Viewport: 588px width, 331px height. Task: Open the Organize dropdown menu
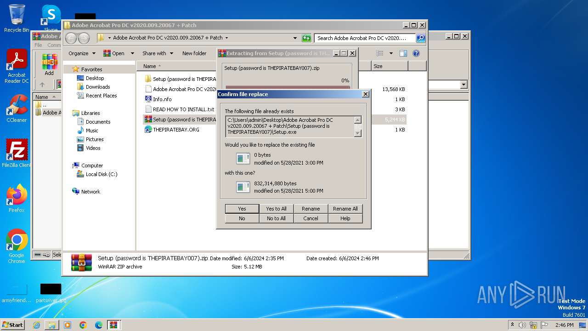[82, 53]
